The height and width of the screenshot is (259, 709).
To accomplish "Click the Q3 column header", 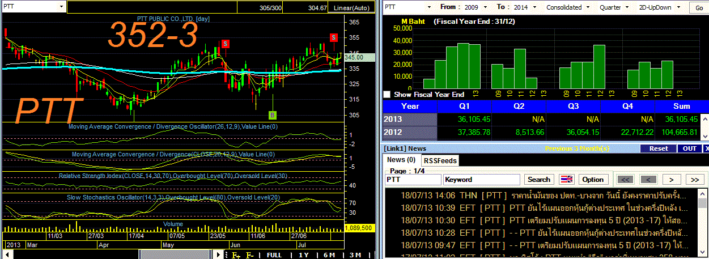I will click(x=573, y=106).
